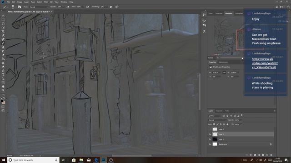Viewport: 291px width, 163px height.
Task: Expand layer Opacity dropdown
Action: 241,120
